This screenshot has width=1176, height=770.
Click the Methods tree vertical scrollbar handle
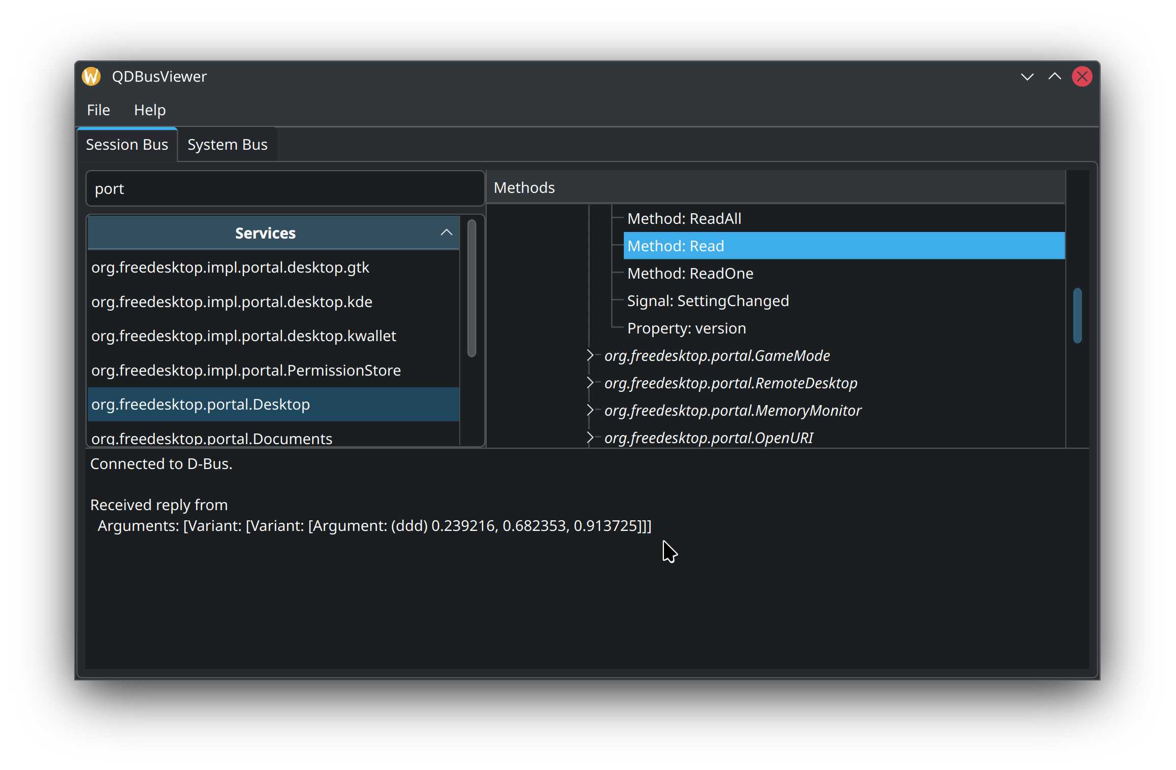[x=1077, y=316]
